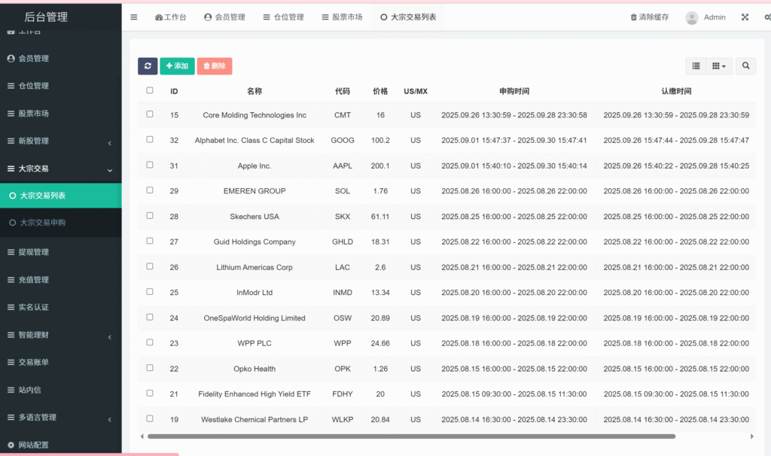Click the red 删除 button
The height and width of the screenshot is (456, 771).
[215, 66]
